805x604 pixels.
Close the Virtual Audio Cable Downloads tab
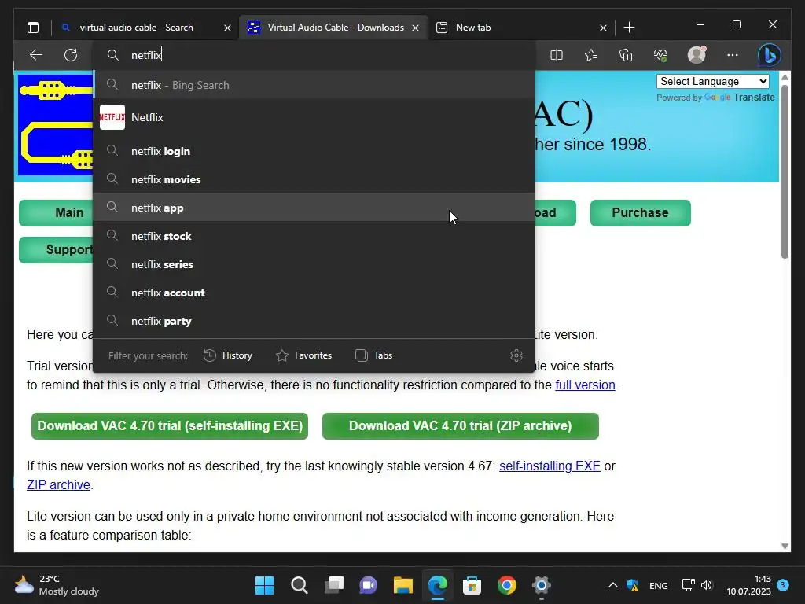click(415, 28)
